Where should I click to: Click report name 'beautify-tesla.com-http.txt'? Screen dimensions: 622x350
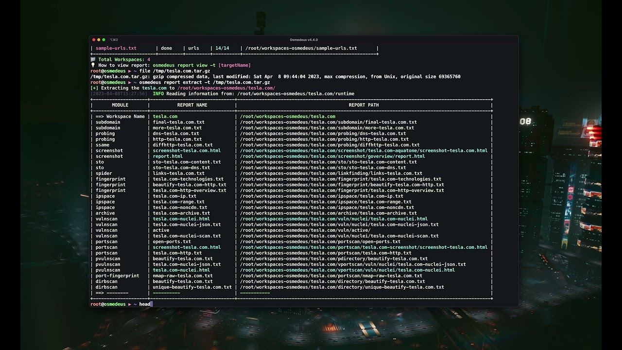pyautogui.click(x=190, y=185)
